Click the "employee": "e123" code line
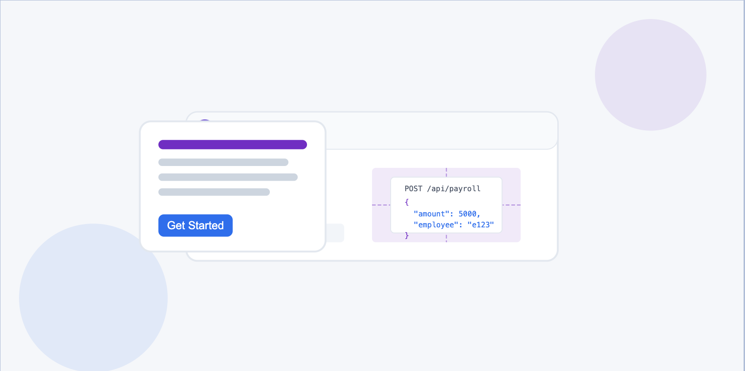Image resolution: width=745 pixels, height=371 pixels. [x=454, y=225]
